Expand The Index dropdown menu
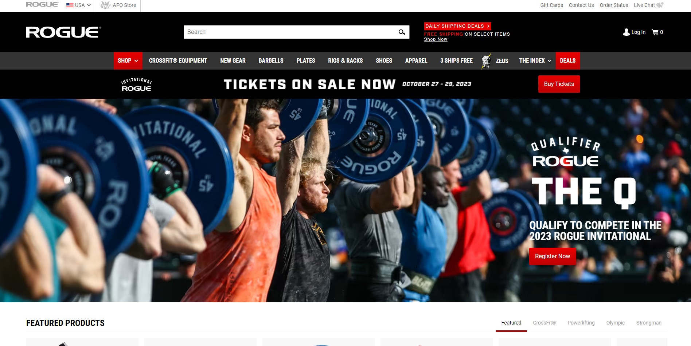This screenshot has height=346, width=691. click(535, 61)
